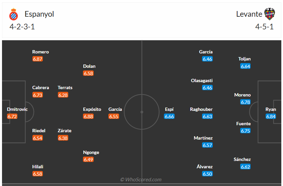This screenshot has height=186, width=283.
Task: Select player Raghouber's name
Action: click(x=201, y=109)
